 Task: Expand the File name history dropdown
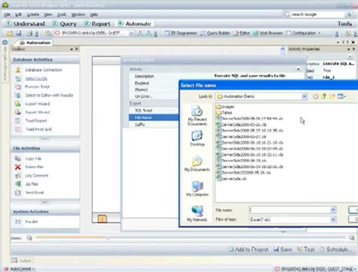point(333,209)
